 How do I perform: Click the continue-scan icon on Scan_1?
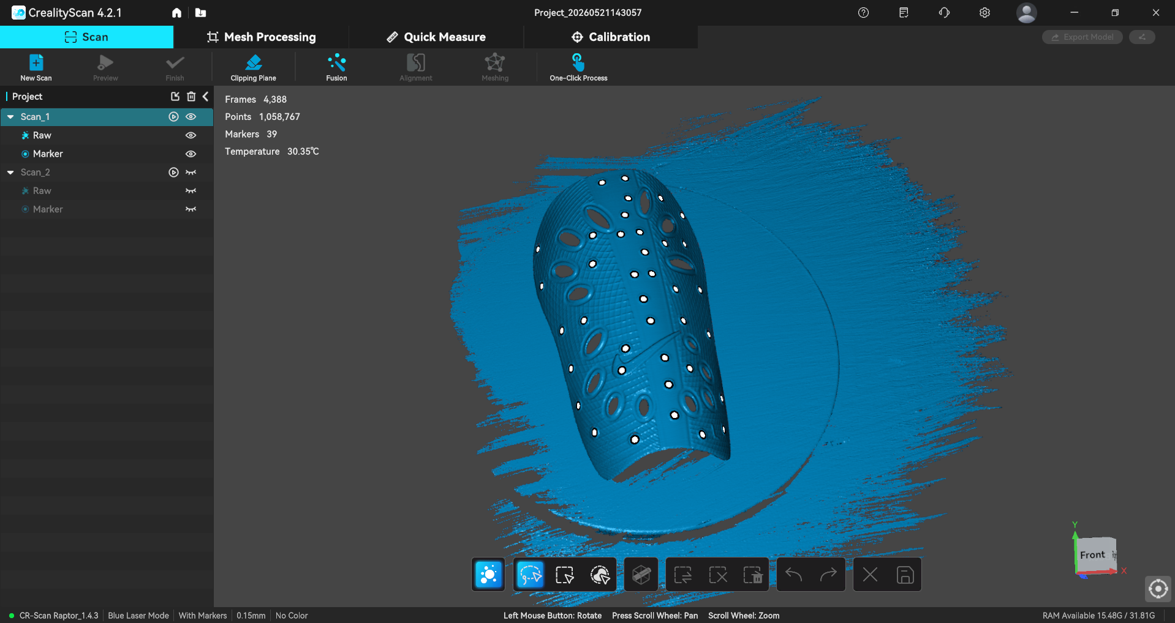[173, 116]
